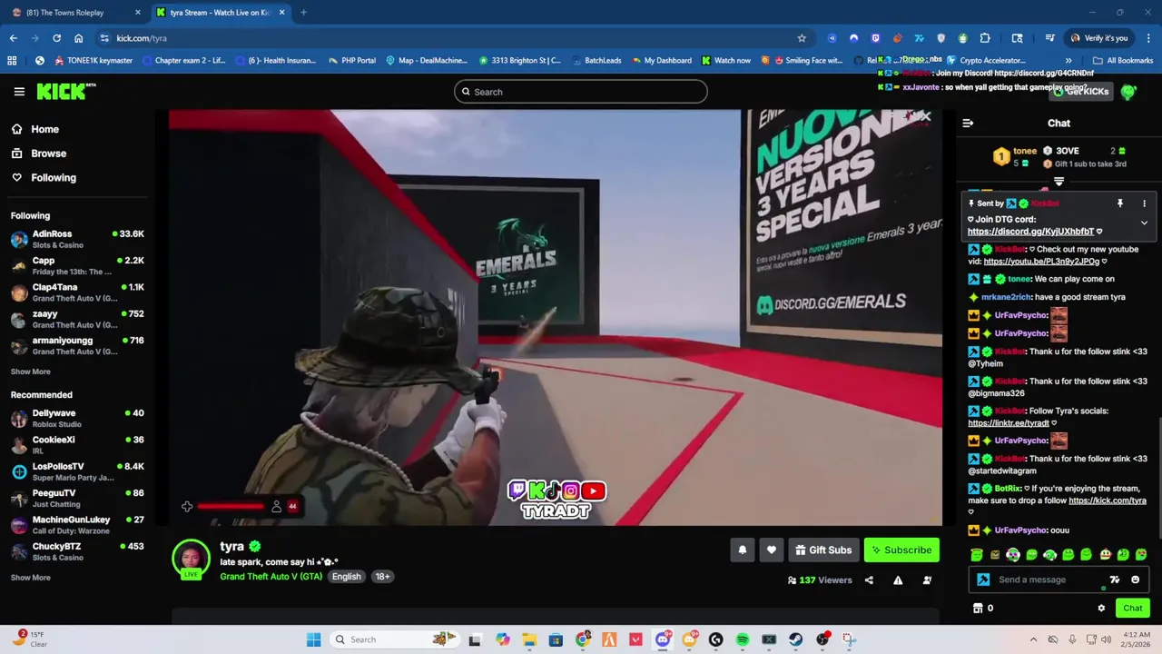This screenshot has height=654, width=1162.
Task: Open the chat shop icon
Action: (x=978, y=609)
